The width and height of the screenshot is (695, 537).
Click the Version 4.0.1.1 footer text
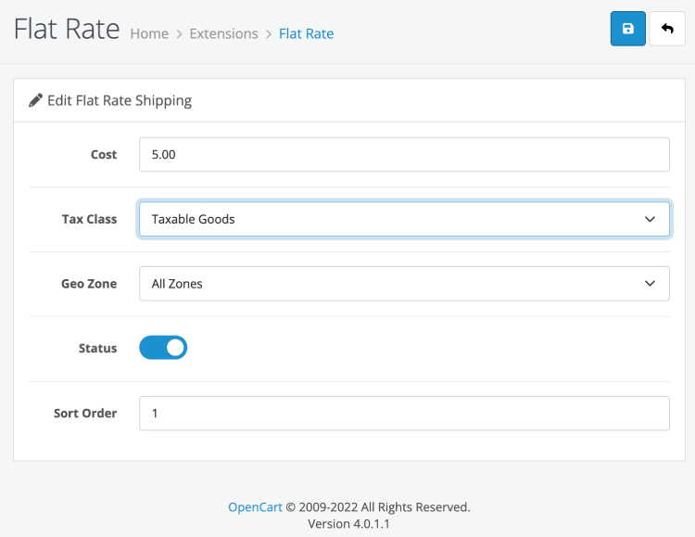pyautogui.click(x=348, y=524)
